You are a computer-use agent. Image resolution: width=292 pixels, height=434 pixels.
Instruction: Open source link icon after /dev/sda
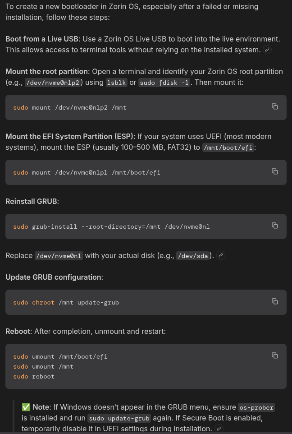coord(220,256)
